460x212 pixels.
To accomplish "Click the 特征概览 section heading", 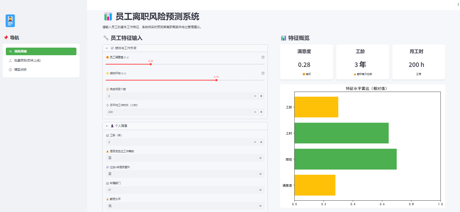I will point(299,38).
